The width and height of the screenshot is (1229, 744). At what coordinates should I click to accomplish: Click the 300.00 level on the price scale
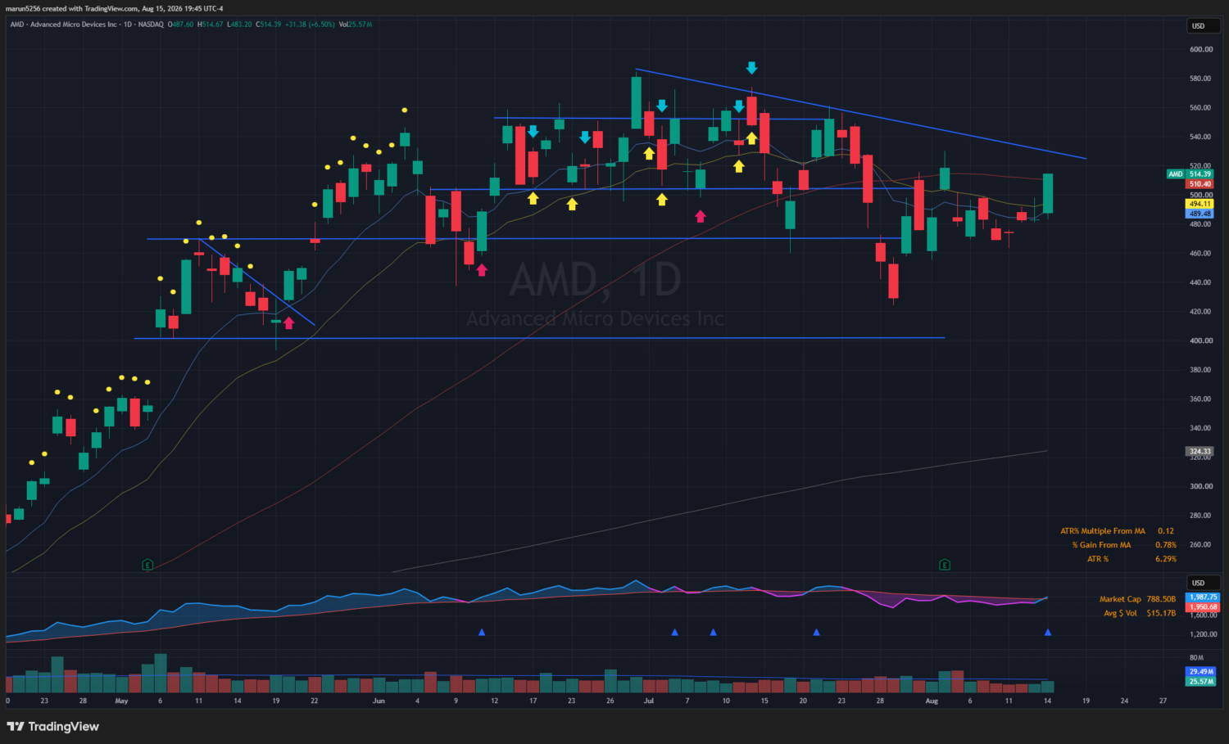pyautogui.click(x=1201, y=486)
